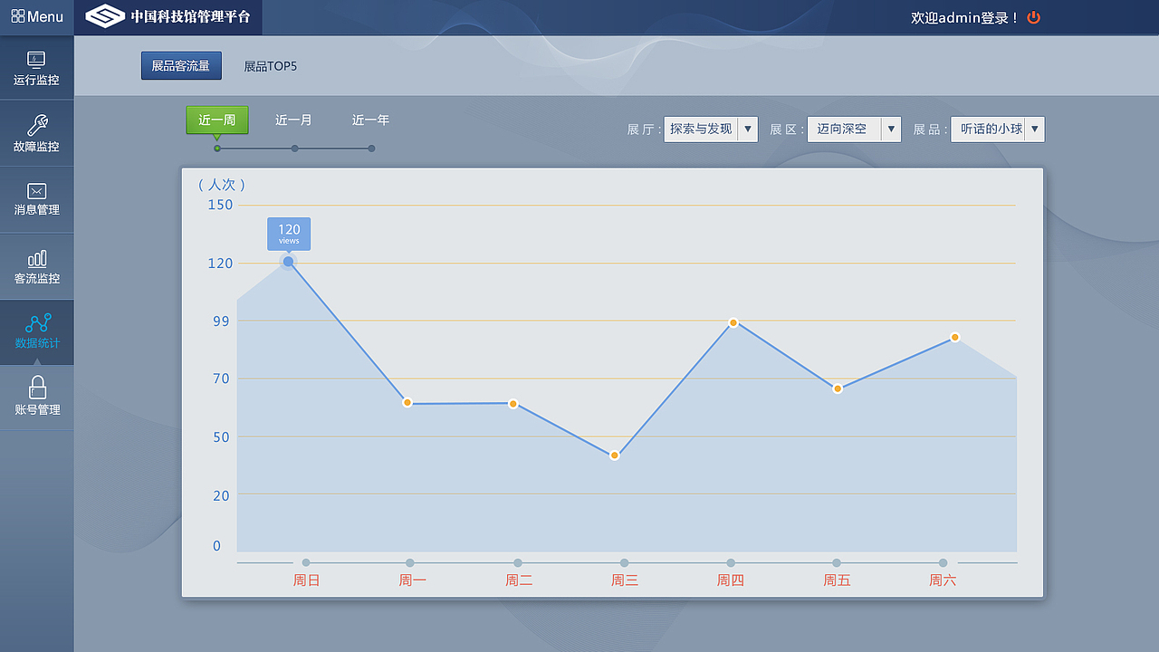Open the 展区 迈向深空 dropdown
This screenshot has width=1159, height=652.
point(854,129)
